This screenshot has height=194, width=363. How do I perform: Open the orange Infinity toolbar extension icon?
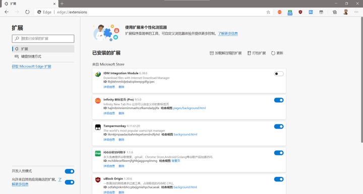click(x=280, y=12)
